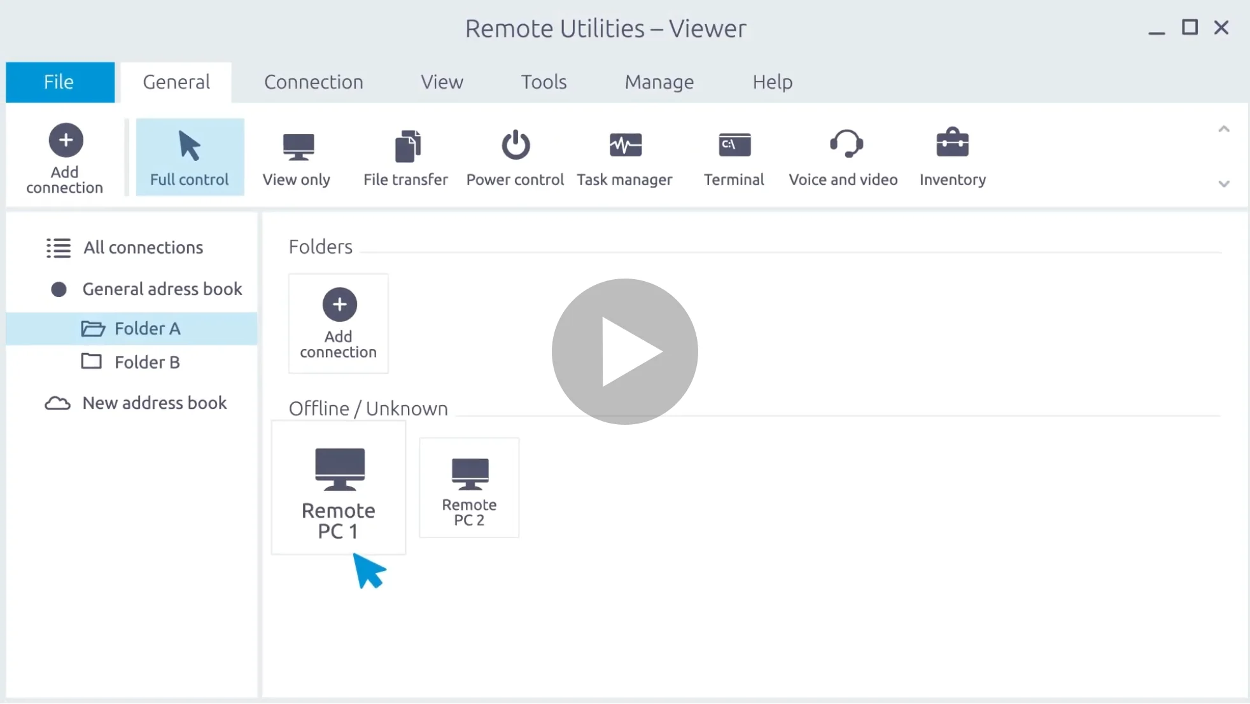Screen dimensions: 1250x704
Task: Open the File transfer tool
Action: point(405,157)
